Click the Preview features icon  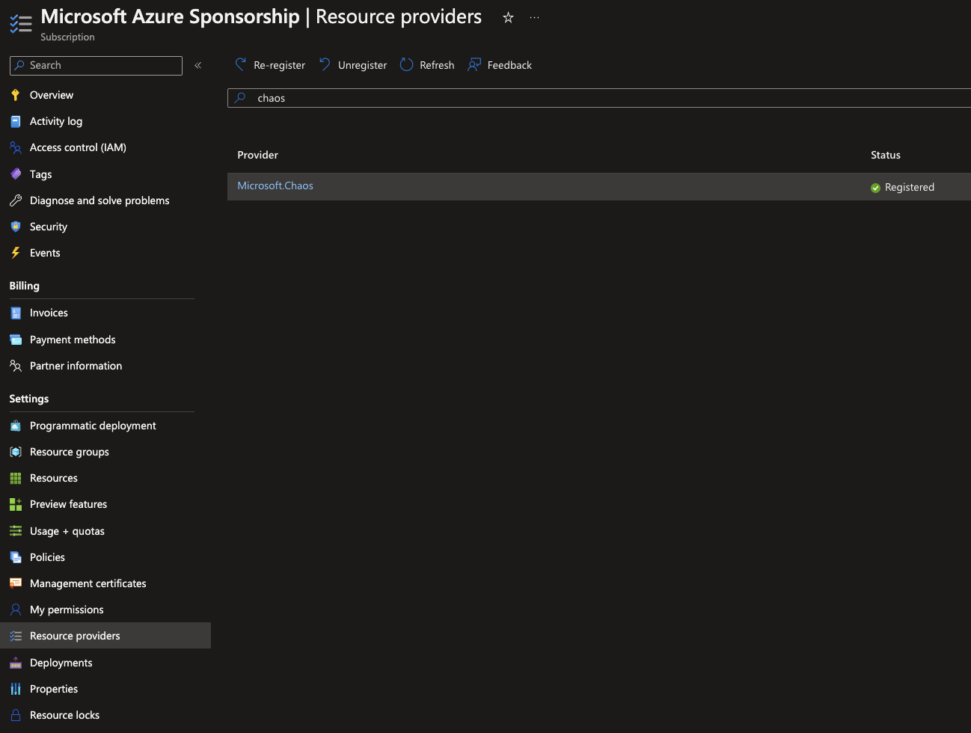[x=16, y=504]
